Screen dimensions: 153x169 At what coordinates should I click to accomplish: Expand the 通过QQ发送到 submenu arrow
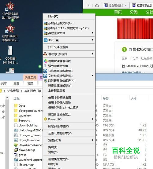[x=92, y=54]
